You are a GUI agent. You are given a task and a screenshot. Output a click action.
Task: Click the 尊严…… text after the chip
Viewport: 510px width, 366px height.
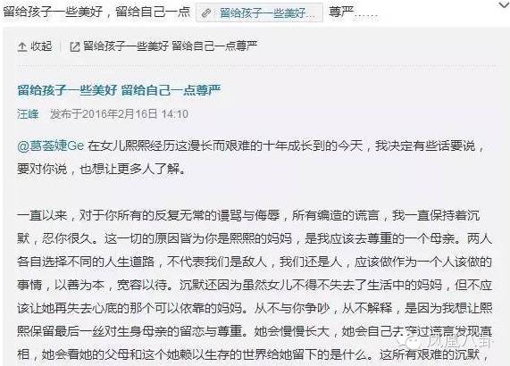353,12
